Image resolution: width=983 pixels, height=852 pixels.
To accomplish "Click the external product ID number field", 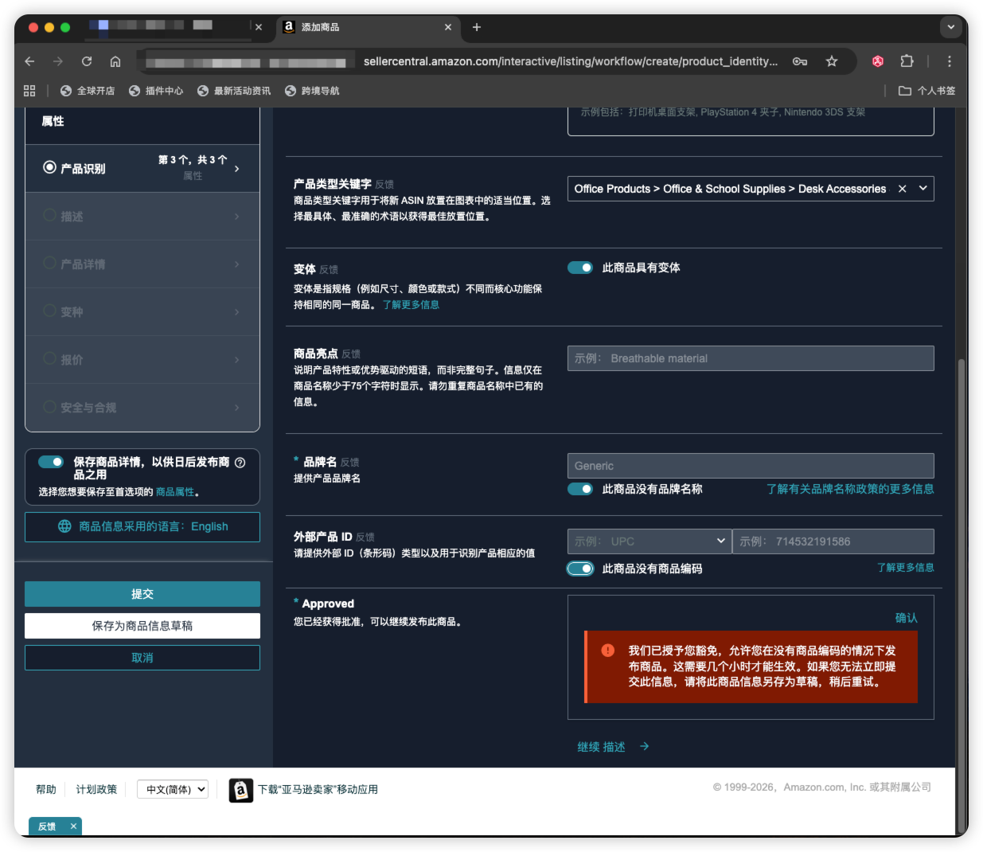I will point(833,541).
